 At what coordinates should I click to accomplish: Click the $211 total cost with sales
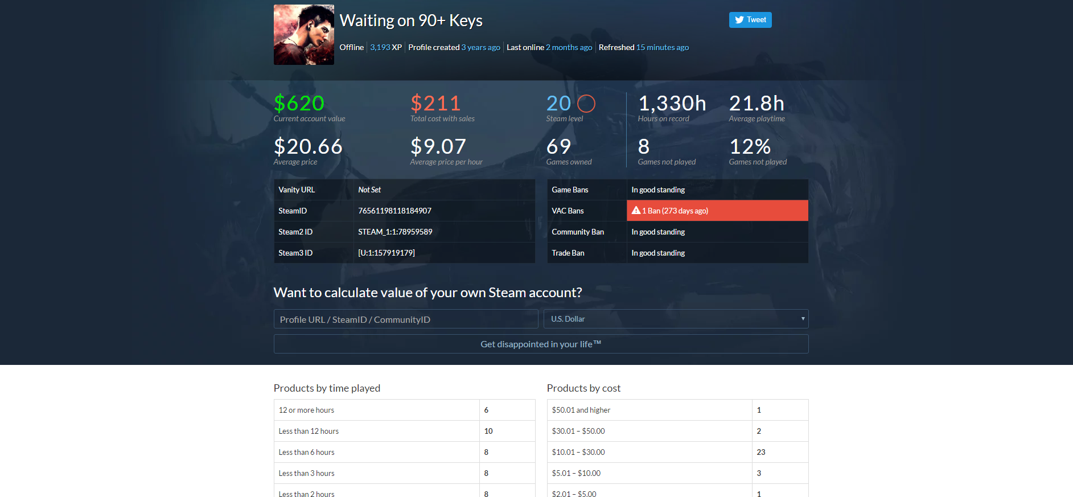[x=435, y=103]
